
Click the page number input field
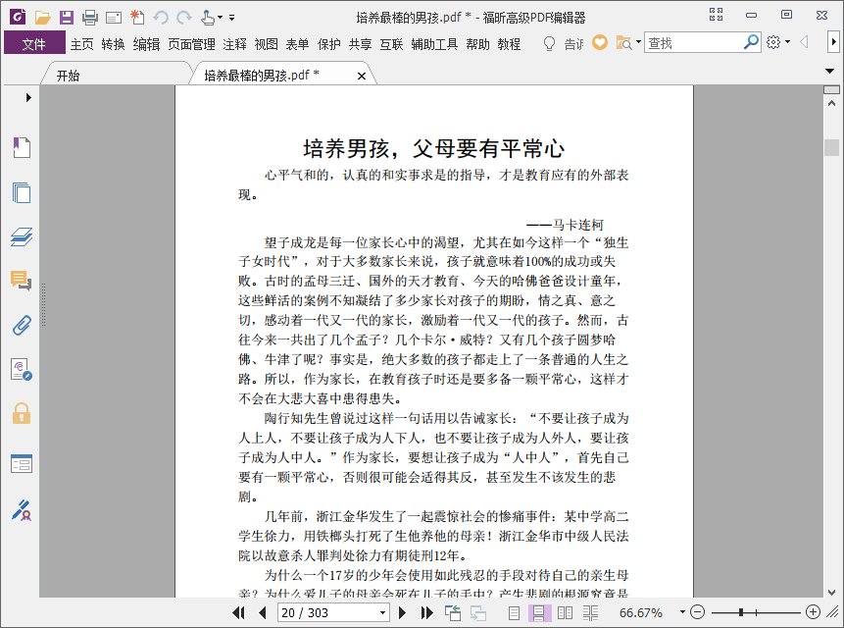pyautogui.click(x=327, y=612)
